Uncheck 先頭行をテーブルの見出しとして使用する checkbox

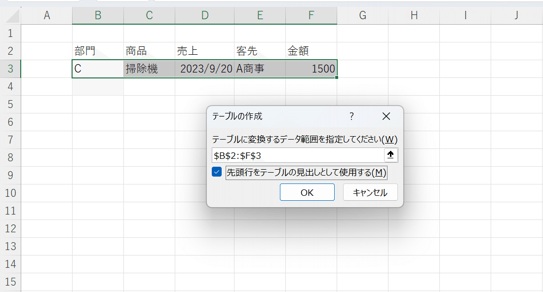pos(217,173)
